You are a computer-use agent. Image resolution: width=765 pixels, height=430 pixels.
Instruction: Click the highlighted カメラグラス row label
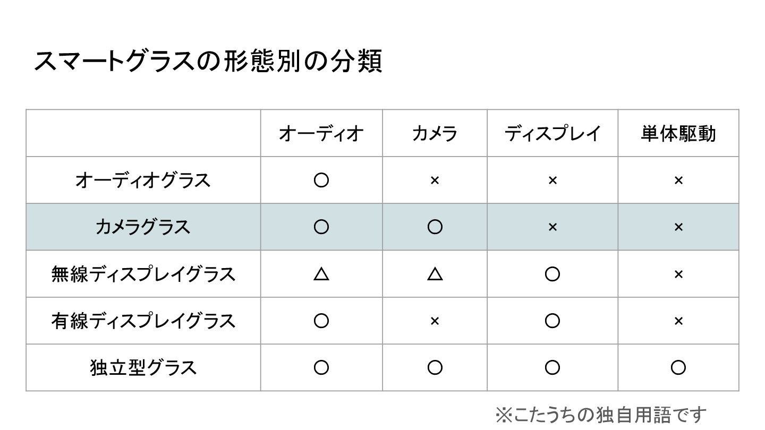tap(143, 227)
